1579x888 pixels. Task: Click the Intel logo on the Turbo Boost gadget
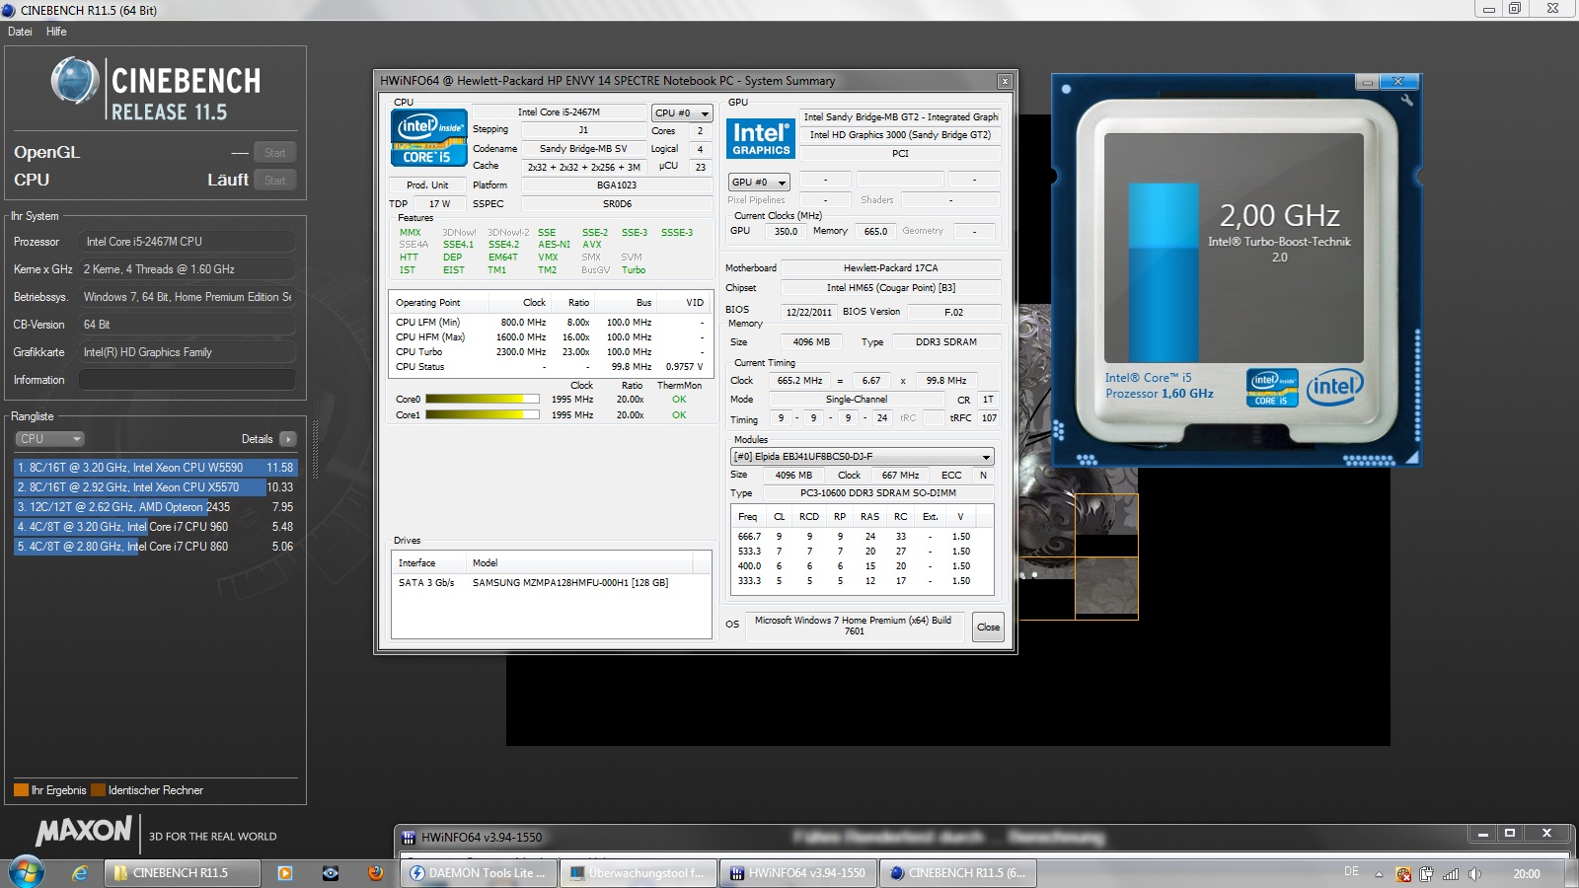coord(1334,387)
